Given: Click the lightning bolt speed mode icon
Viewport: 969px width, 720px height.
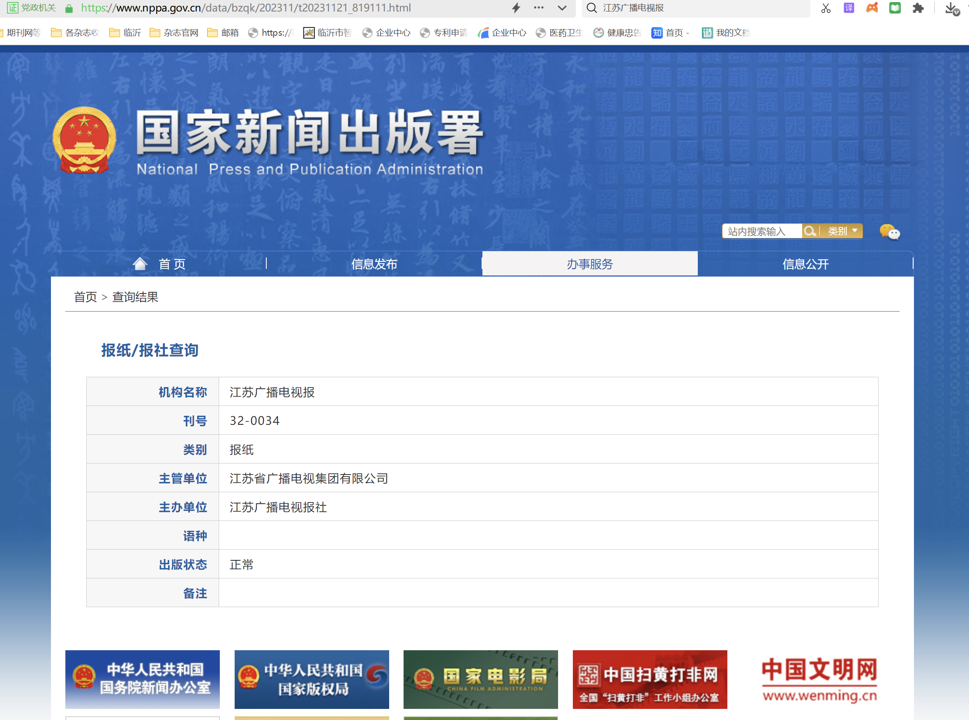Looking at the screenshot, I should pyautogui.click(x=516, y=8).
